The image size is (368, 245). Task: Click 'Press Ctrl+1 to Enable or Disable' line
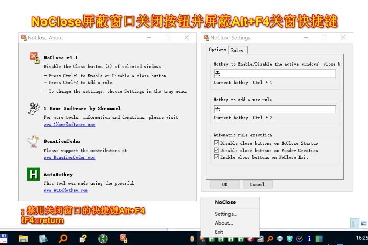(x=106, y=76)
